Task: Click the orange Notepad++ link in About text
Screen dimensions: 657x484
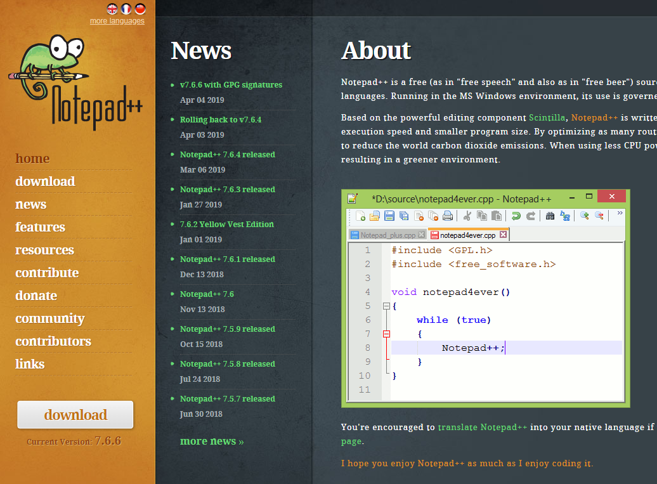Action: click(594, 118)
